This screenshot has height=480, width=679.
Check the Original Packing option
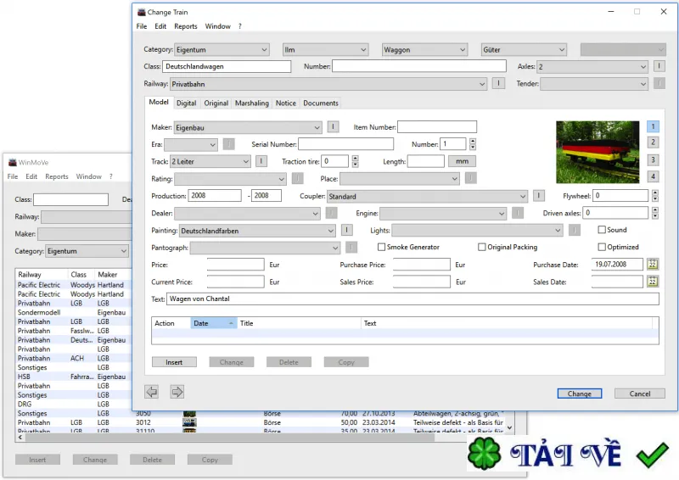point(481,247)
